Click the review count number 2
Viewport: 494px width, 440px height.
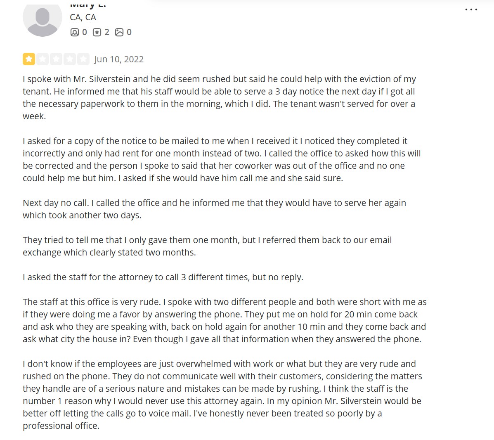(107, 32)
